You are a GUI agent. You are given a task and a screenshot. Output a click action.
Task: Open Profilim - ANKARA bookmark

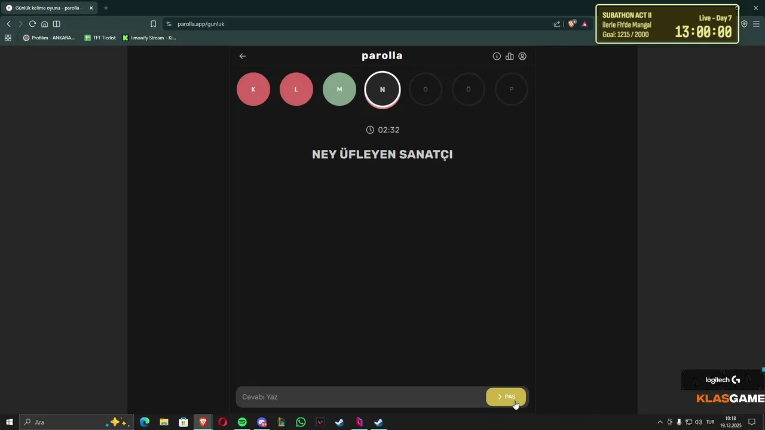point(49,38)
